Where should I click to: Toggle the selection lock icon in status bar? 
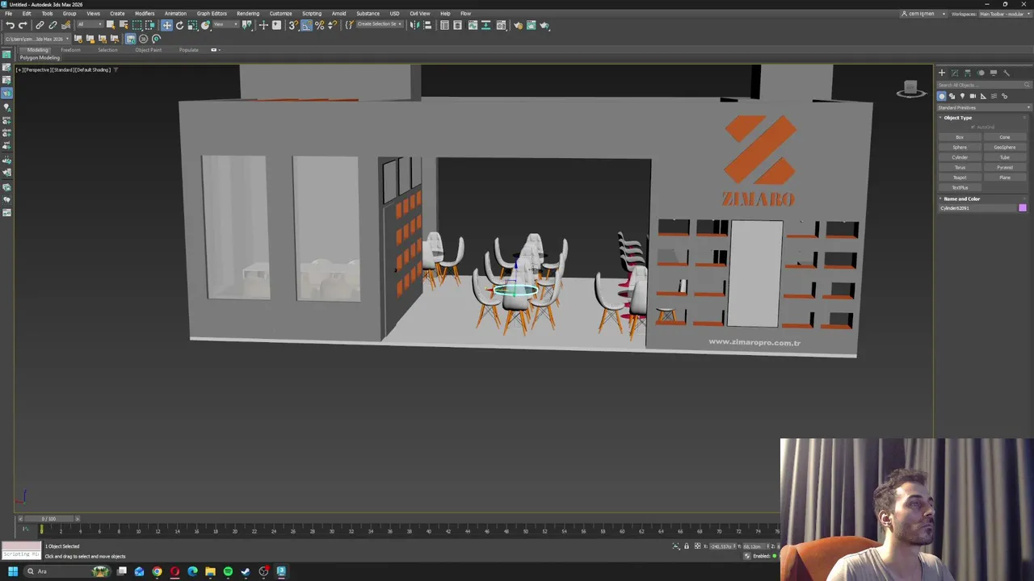pos(687,546)
